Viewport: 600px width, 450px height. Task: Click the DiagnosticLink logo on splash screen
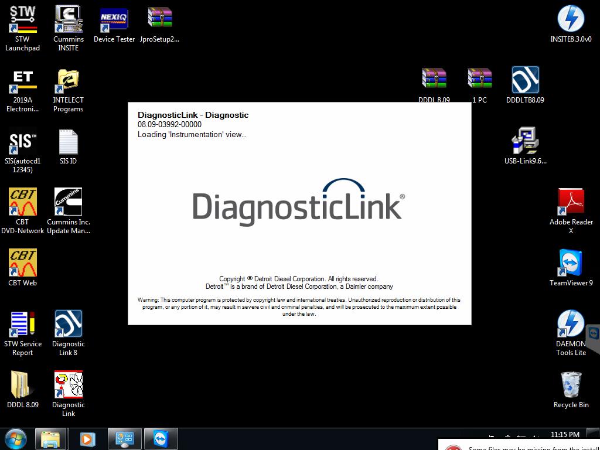[x=298, y=202]
